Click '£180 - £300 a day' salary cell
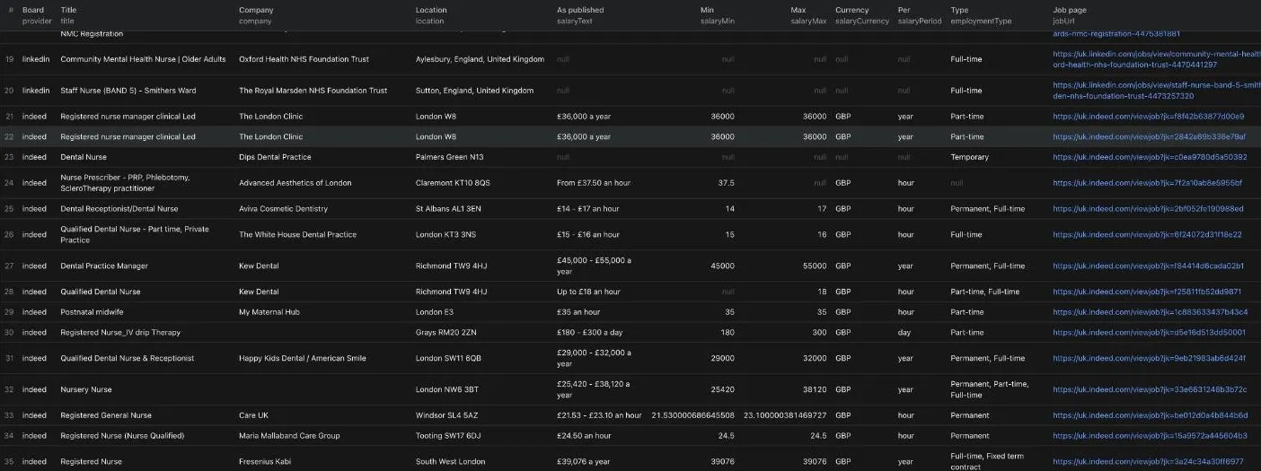Screen dimensions: 1261x471 [588, 332]
